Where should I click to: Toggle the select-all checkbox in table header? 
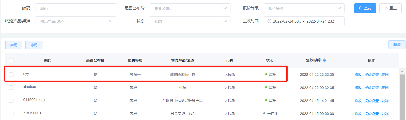coord(11,60)
